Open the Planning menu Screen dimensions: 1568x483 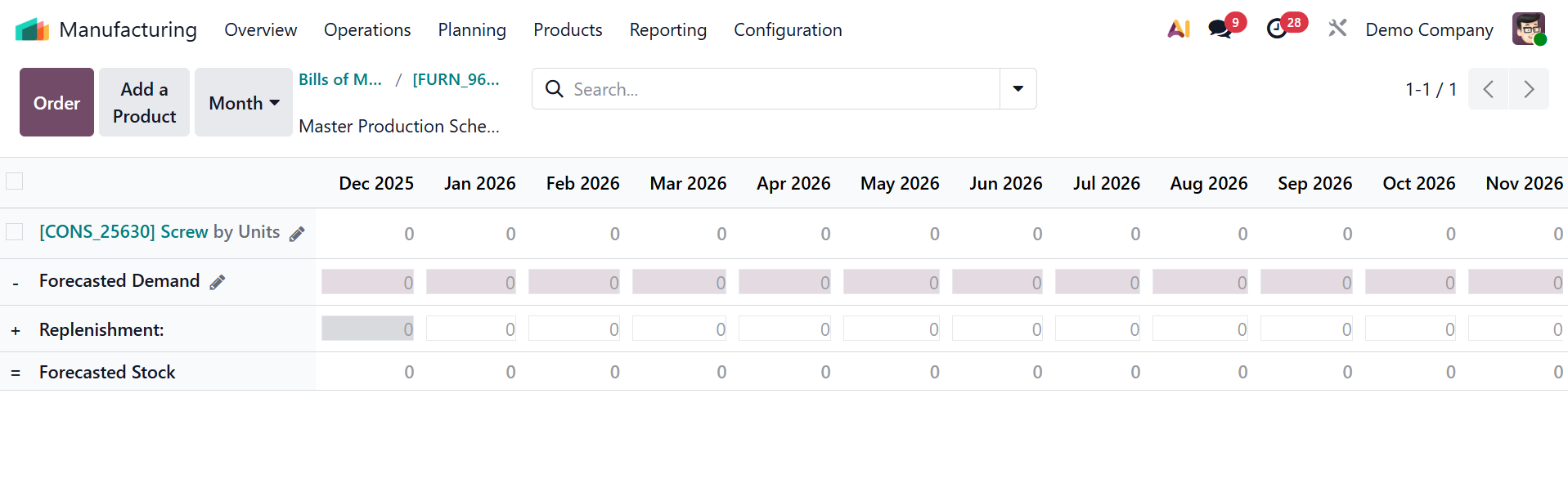click(472, 30)
